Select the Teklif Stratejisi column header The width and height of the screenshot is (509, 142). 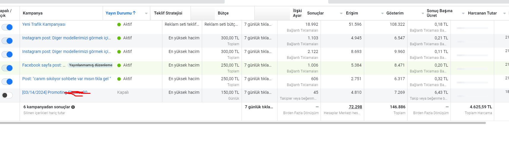pyautogui.click(x=168, y=13)
